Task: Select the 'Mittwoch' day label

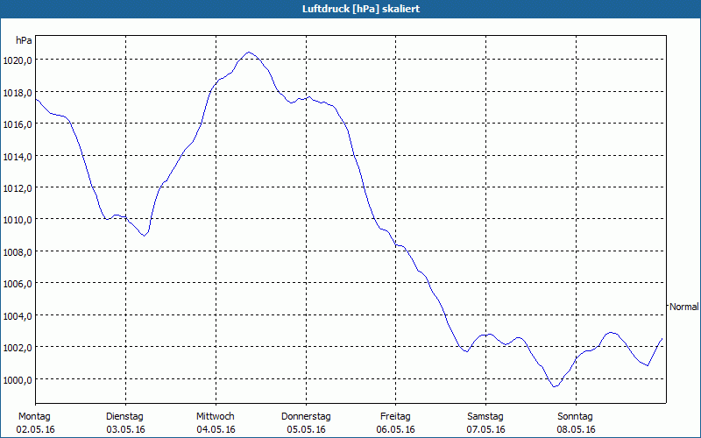Action: pyautogui.click(x=215, y=417)
